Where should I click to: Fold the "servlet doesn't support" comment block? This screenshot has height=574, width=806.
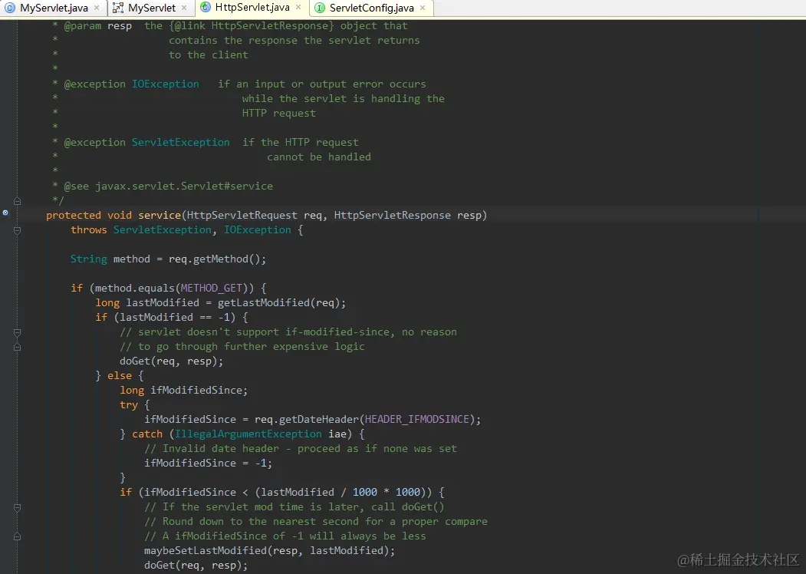click(x=17, y=333)
